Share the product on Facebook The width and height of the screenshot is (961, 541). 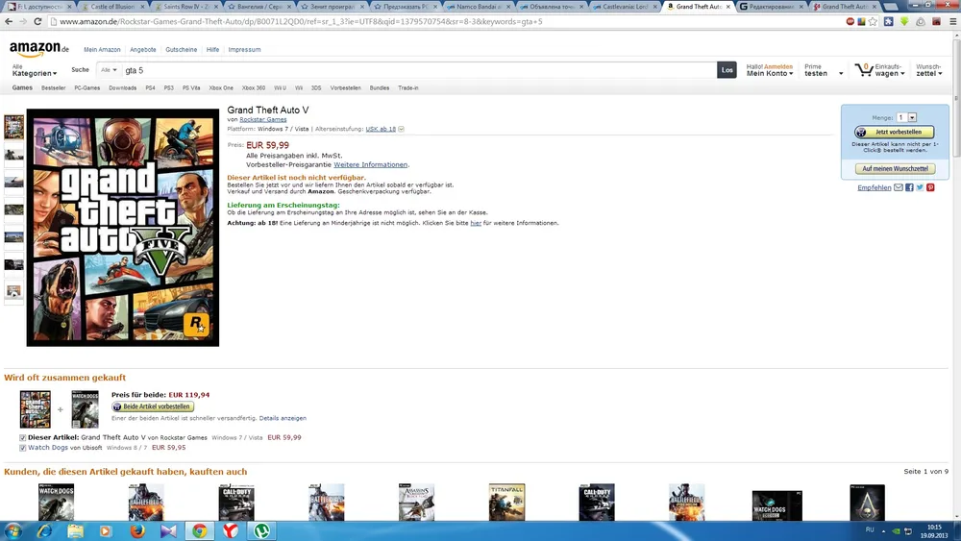(909, 187)
